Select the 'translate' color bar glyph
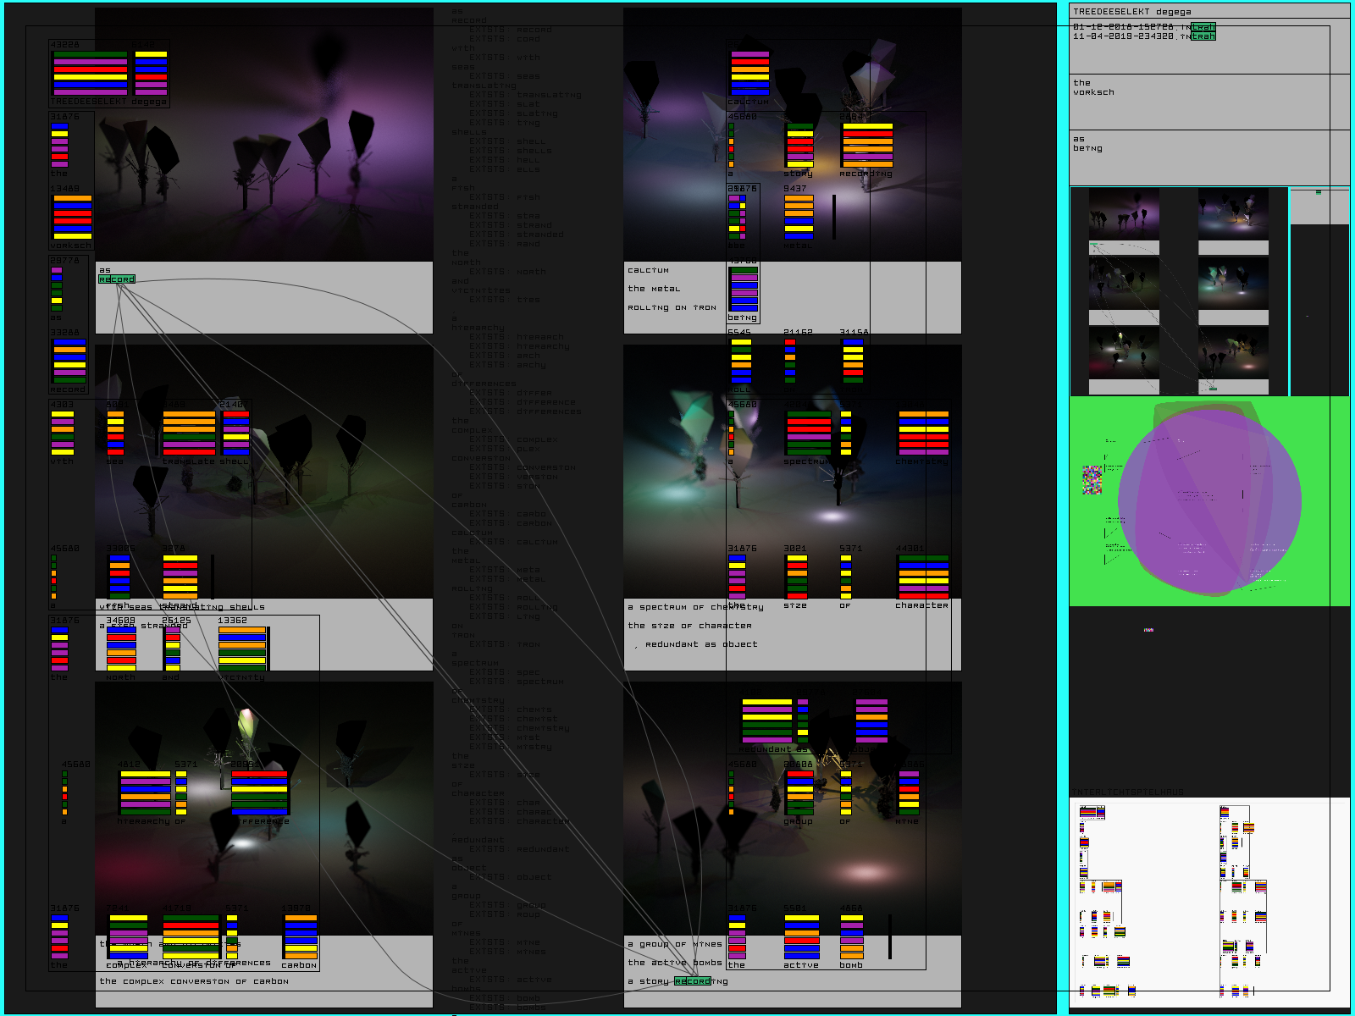 tap(189, 433)
